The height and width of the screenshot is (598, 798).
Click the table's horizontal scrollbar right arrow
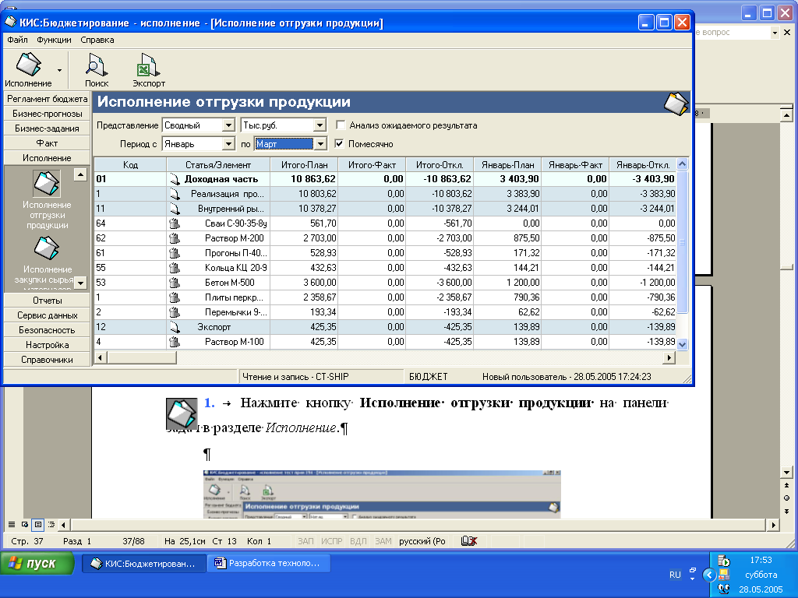pyautogui.click(x=669, y=357)
